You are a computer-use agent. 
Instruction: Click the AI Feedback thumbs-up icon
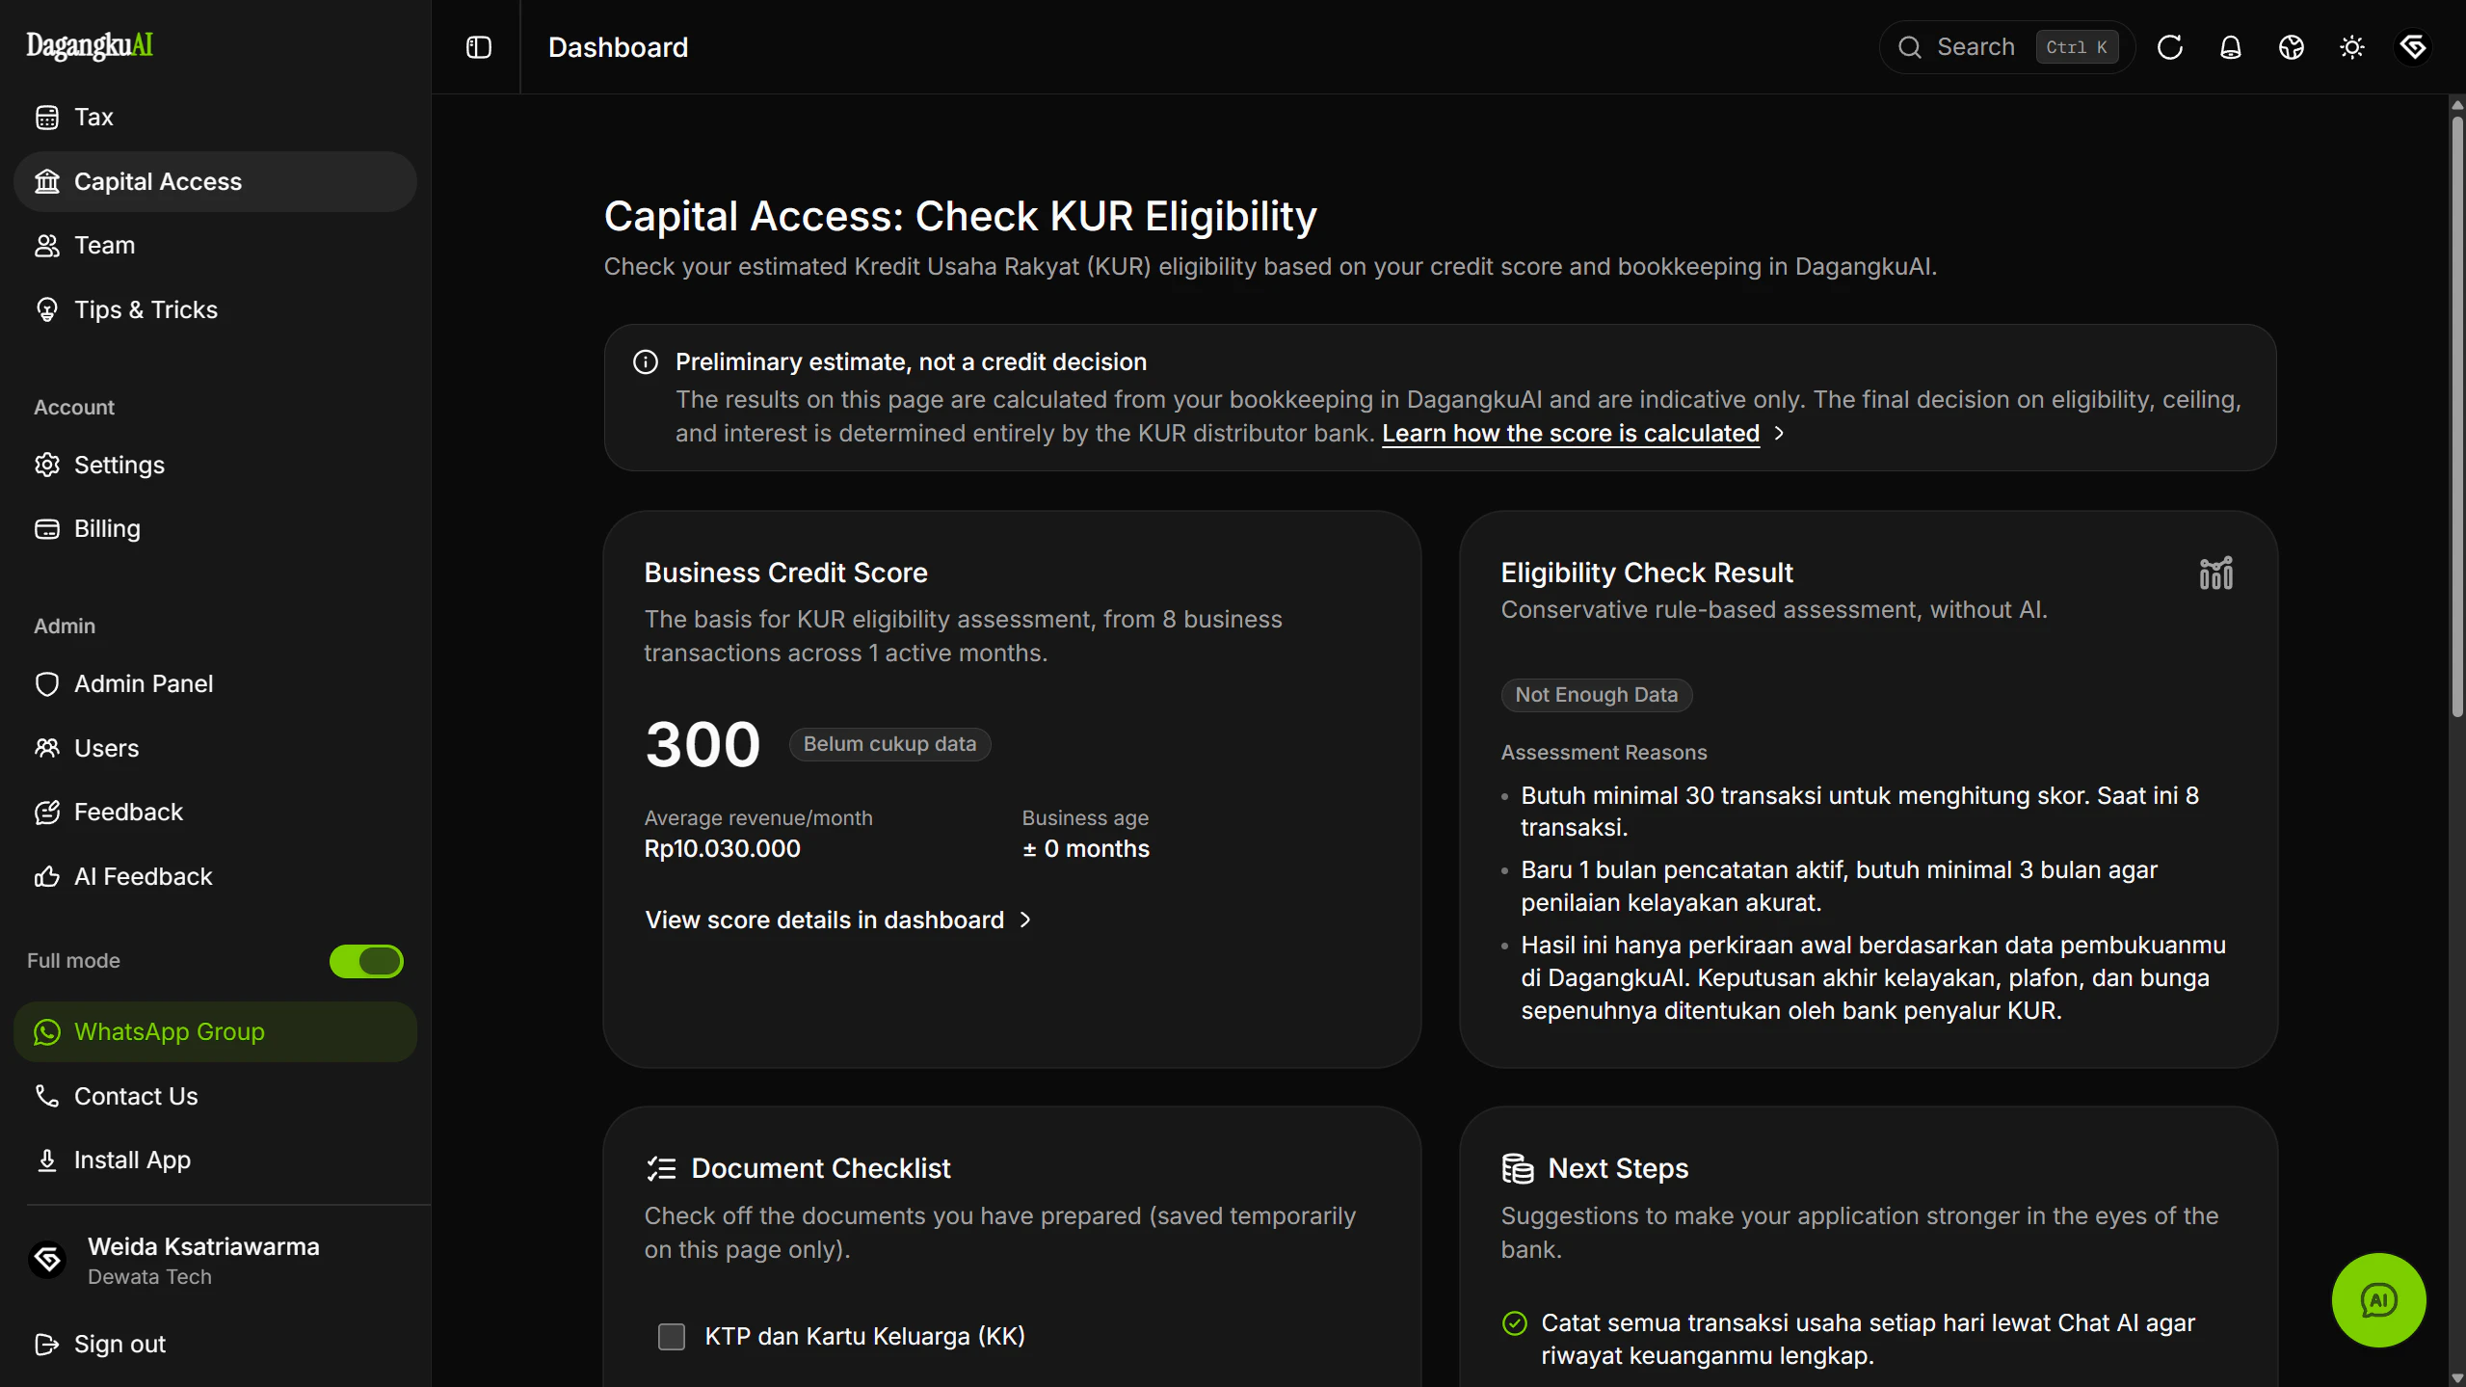pyautogui.click(x=47, y=876)
